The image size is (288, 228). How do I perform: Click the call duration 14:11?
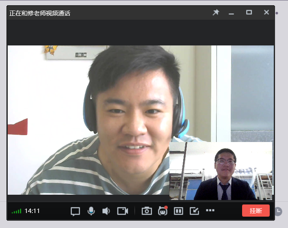click(x=32, y=211)
